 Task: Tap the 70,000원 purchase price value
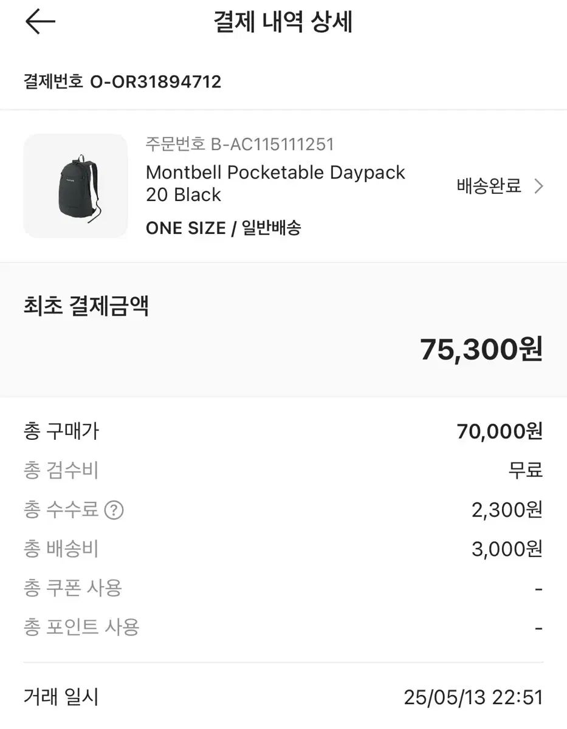click(500, 432)
